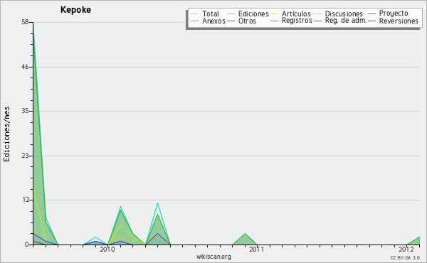The image size is (427, 263).
Task: Click the small green peak before 2011
Action: (x=245, y=240)
